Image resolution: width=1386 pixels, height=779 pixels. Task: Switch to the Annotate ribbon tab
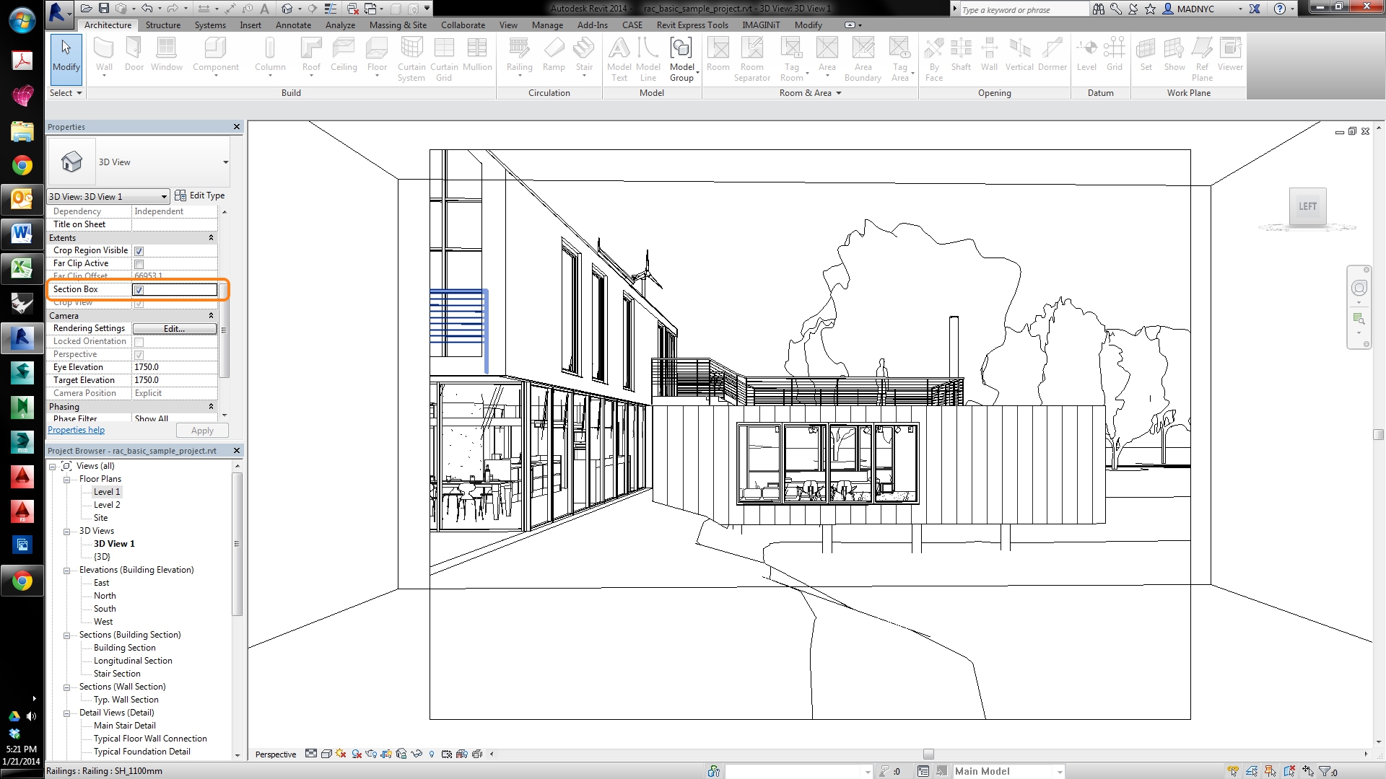tap(293, 25)
